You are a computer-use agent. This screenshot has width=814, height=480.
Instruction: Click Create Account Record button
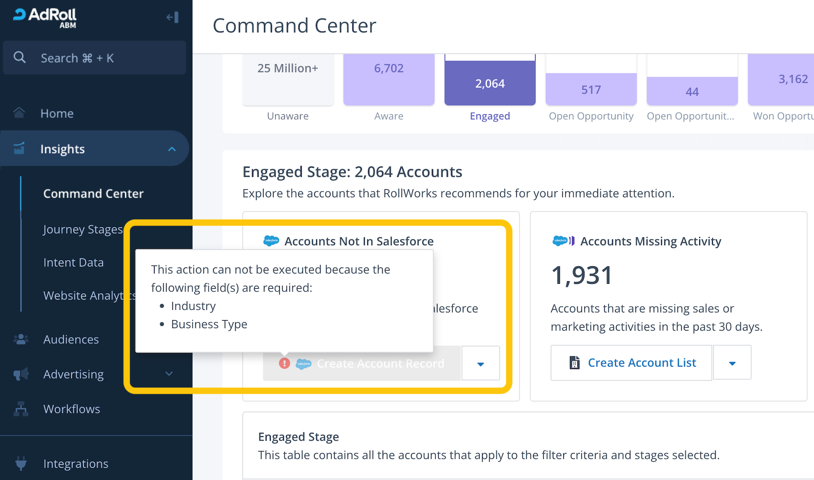[362, 363]
